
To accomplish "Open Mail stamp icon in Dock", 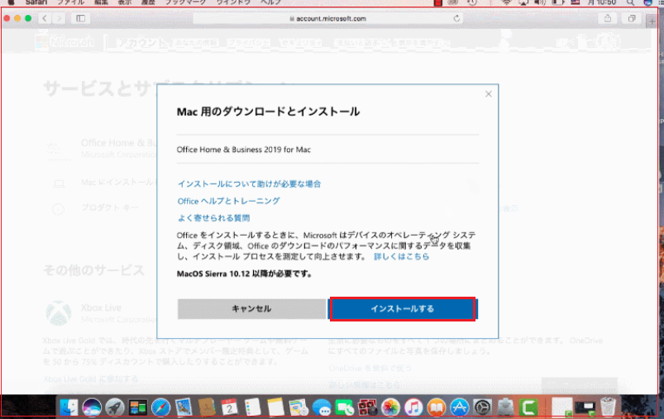I will [184, 407].
